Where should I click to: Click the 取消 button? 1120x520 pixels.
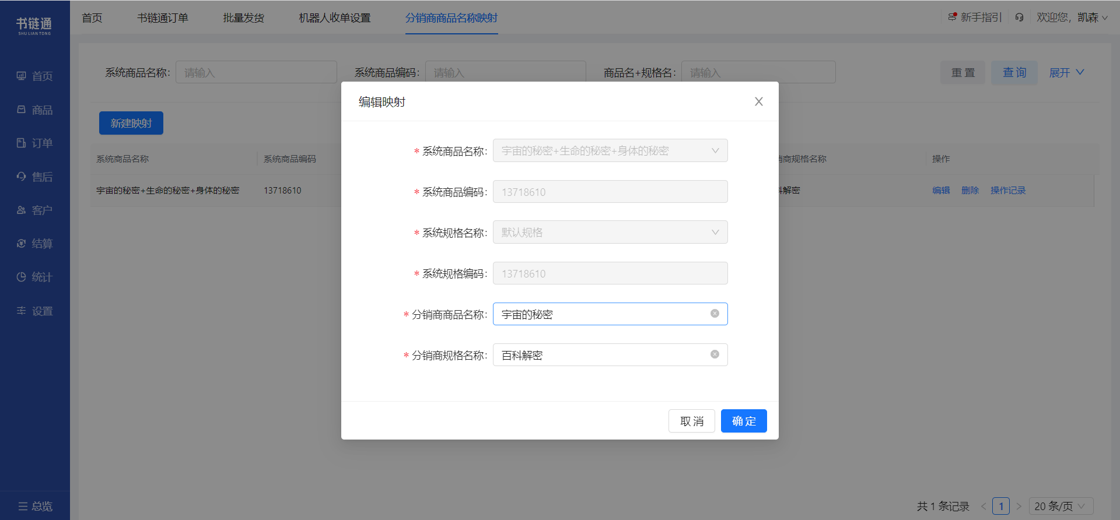click(x=692, y=421)
